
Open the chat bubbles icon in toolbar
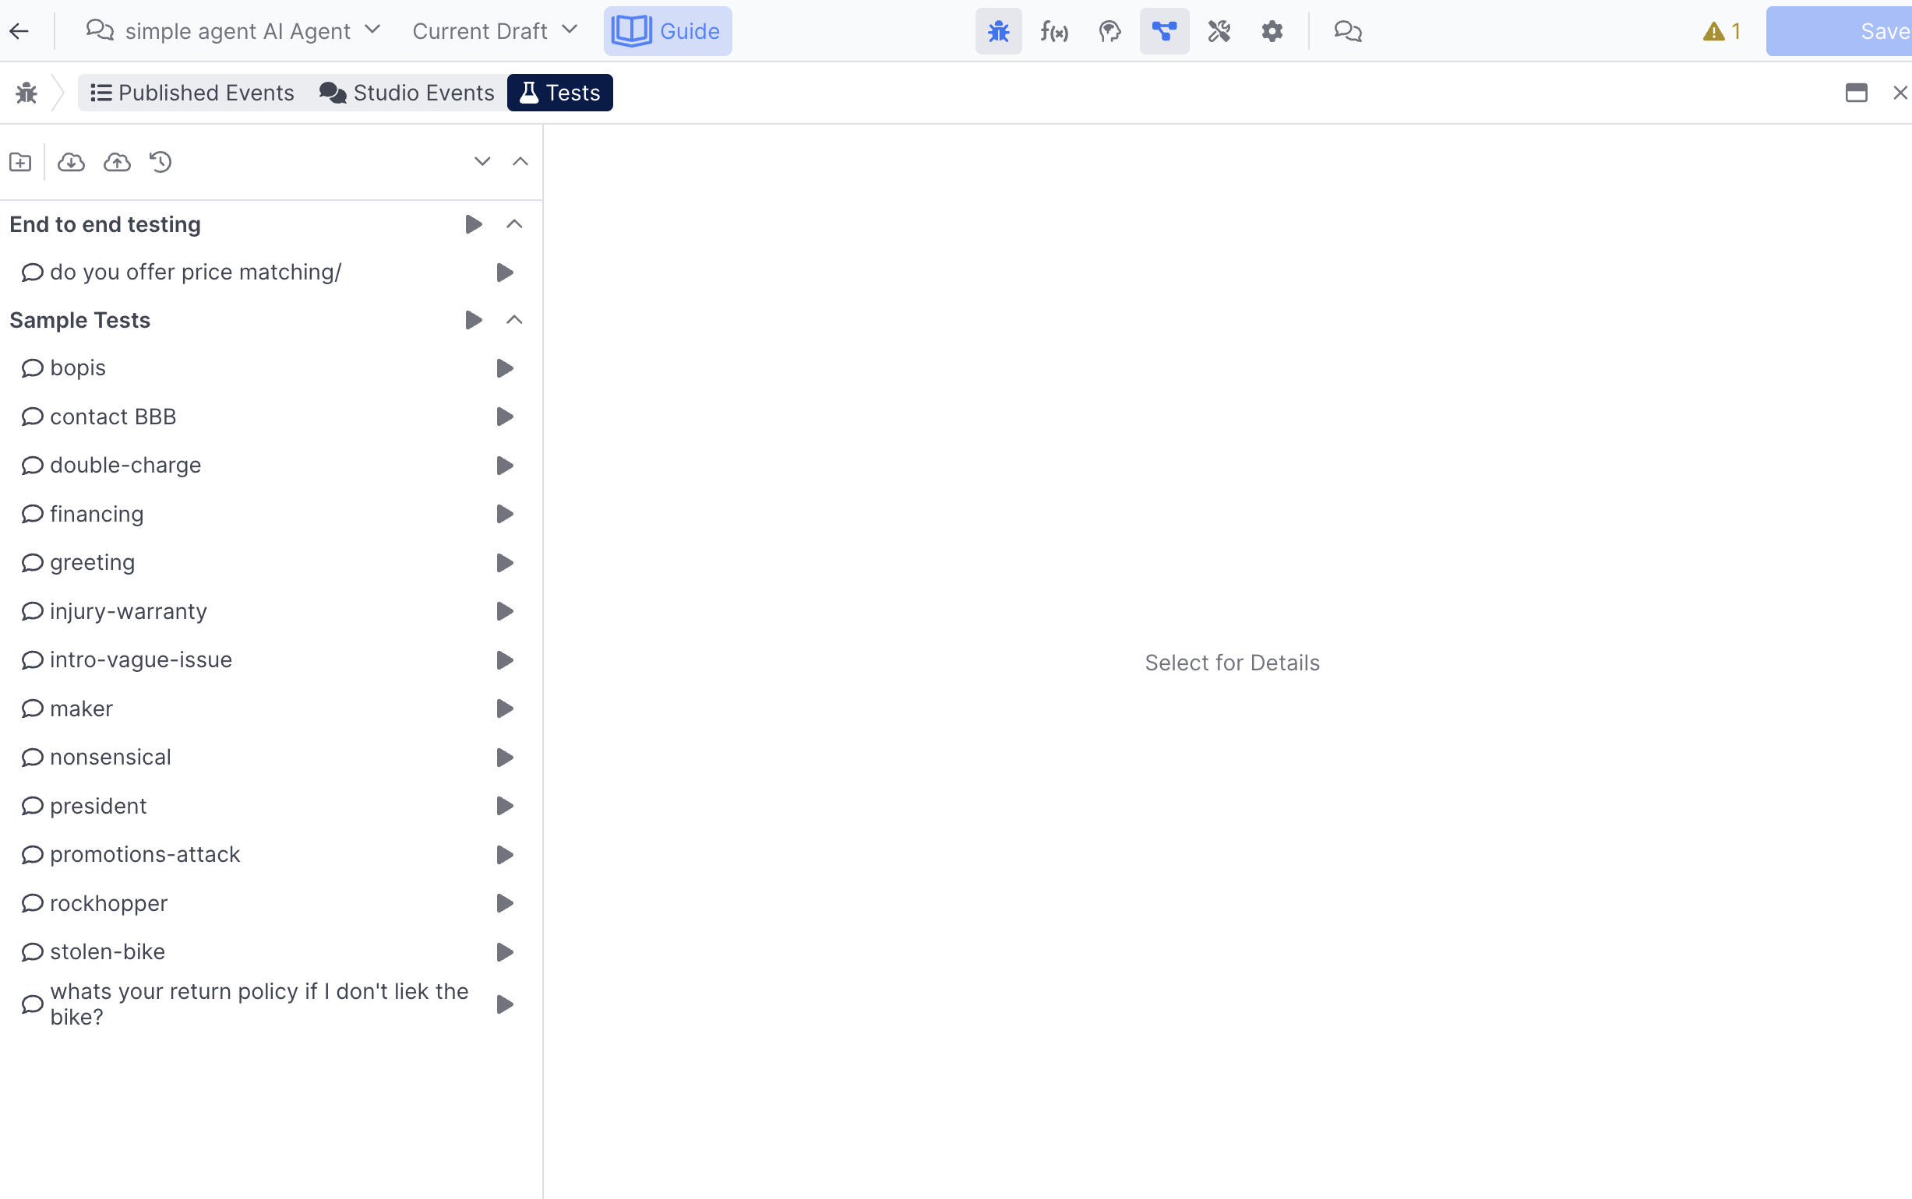[1347, 32]
